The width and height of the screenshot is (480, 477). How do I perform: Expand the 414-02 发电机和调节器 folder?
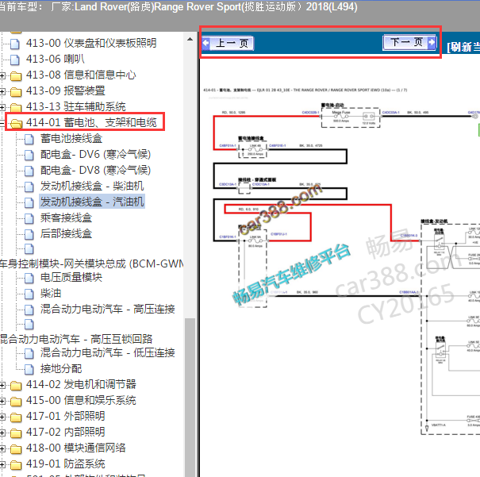point(2,386)
